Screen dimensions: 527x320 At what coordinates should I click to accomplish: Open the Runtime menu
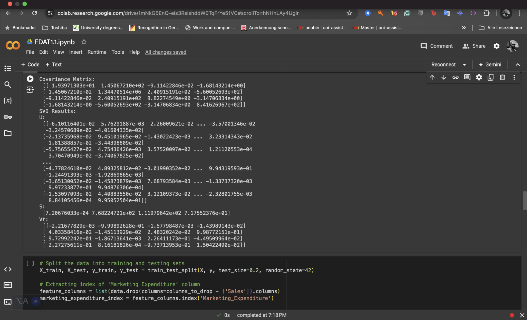click(x=97, y=52)
